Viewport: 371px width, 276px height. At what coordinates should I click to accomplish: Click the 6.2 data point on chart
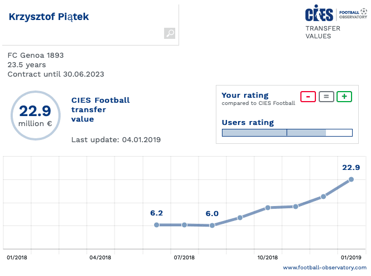[156, 225]
